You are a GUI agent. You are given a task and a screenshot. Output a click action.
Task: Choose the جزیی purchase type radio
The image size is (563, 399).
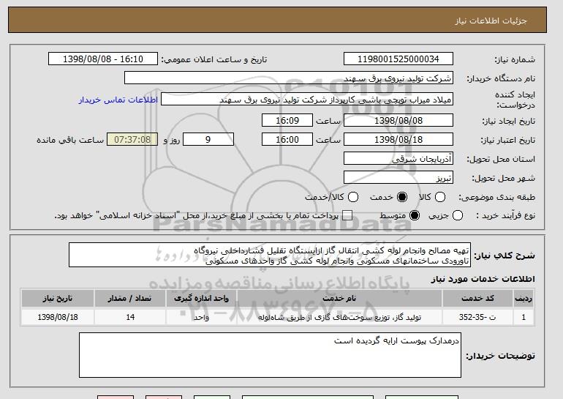click(x=458, y=216)
